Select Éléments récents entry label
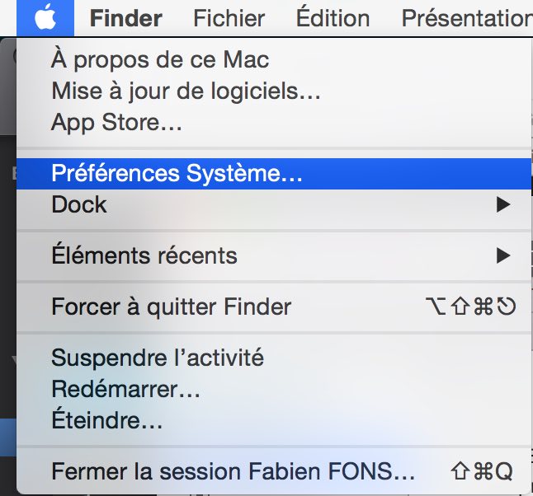The width and height of the screenshot is (533, 496). pyautogui.click(x=144, y=255)
